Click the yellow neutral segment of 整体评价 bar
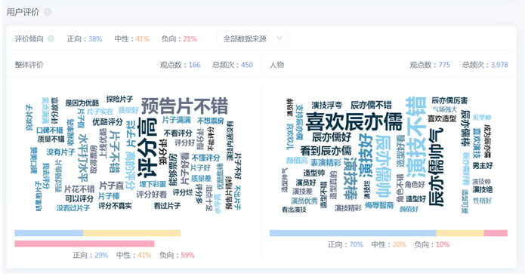The image size is (525, 276). click(132, 233)
